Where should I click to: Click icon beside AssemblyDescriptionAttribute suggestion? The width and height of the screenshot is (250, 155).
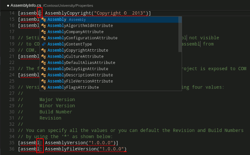point(43,75)
